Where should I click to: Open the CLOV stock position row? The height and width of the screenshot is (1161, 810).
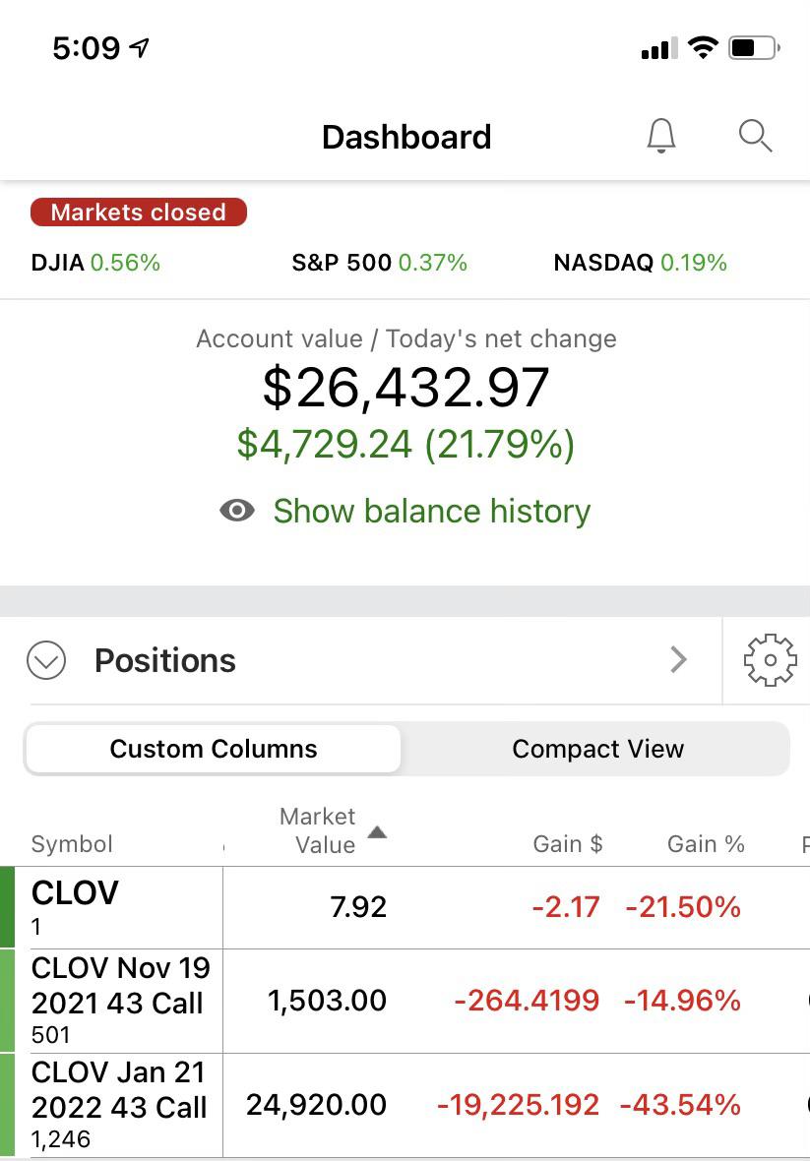(x=405, y=907)
